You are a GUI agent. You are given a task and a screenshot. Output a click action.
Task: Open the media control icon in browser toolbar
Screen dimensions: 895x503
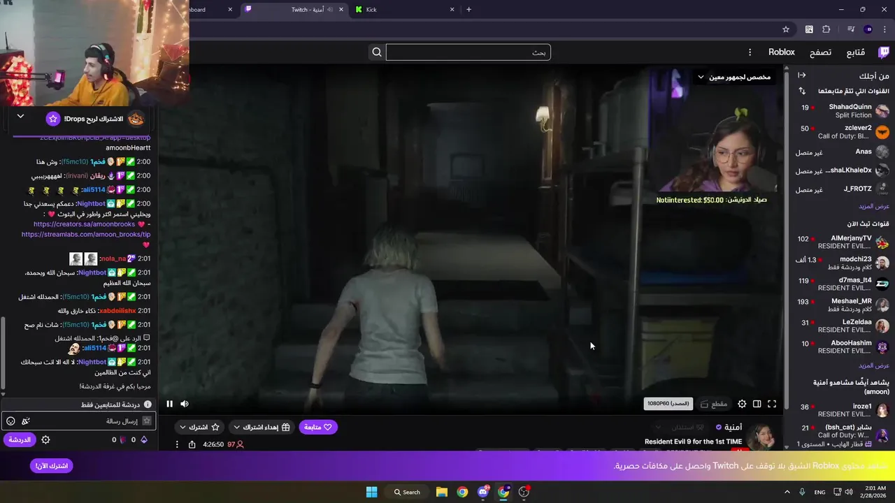[x=851, y=29]
